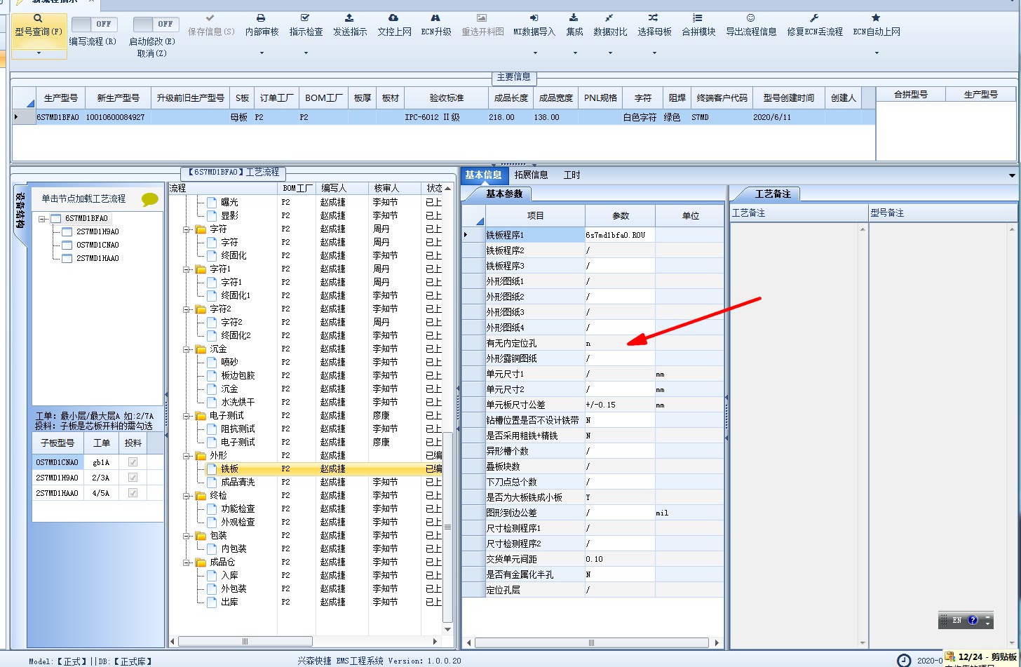The width and height of the screenshot is (1021, 667).
Task: Click the 文控上网 cloud icon
Action: tap(393, 18)
